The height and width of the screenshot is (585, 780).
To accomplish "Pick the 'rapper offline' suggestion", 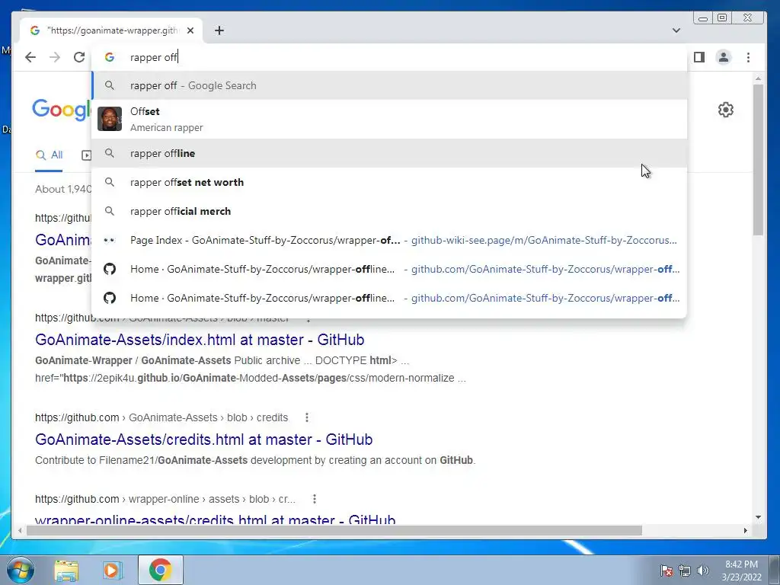I will tap(389, 153).
